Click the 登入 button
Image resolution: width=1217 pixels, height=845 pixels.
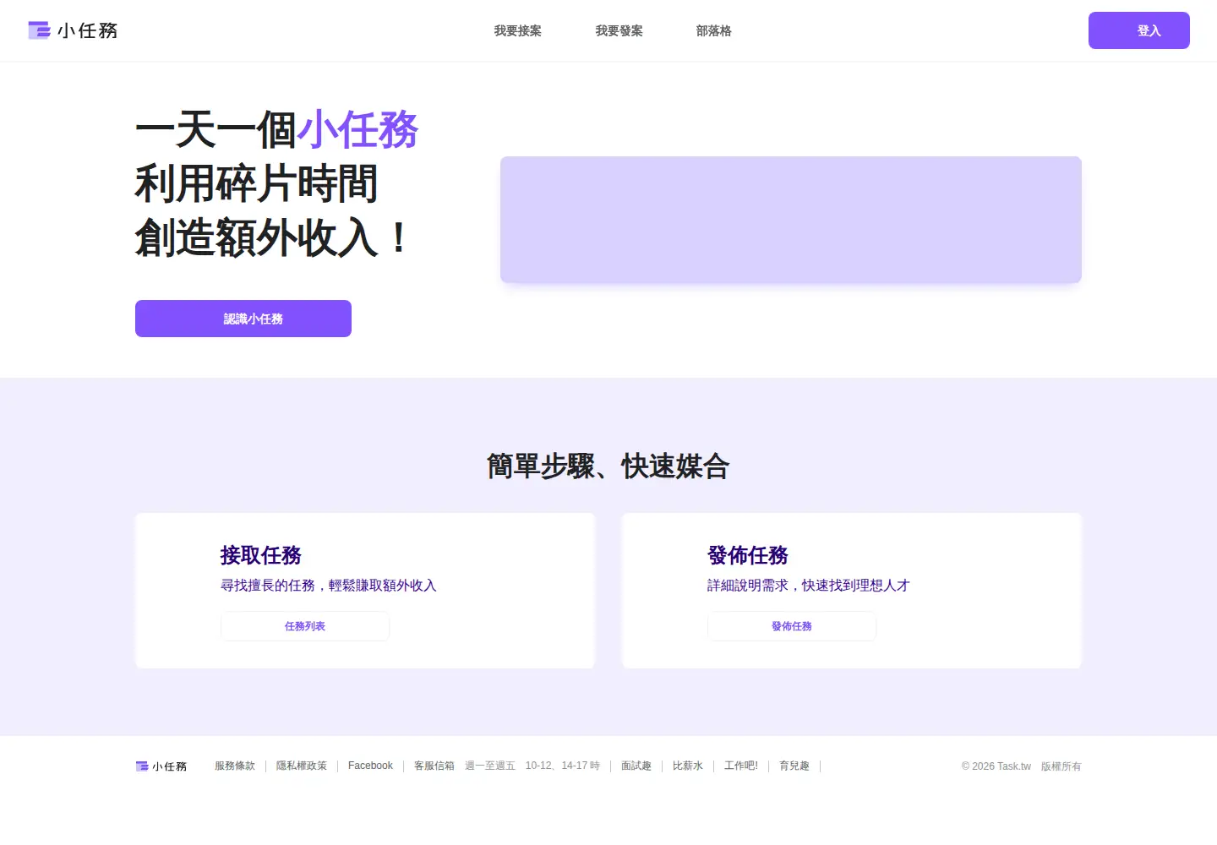pyautogui.click(x=1138, y=30)
